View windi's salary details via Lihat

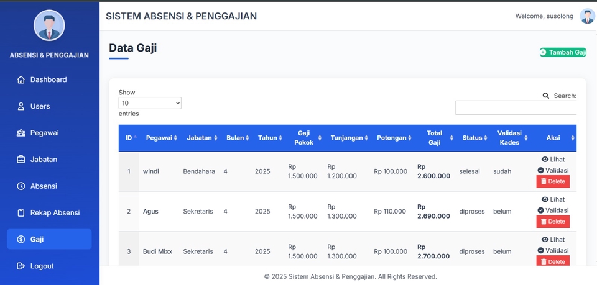pyautogui.click(x=553, y=160)
